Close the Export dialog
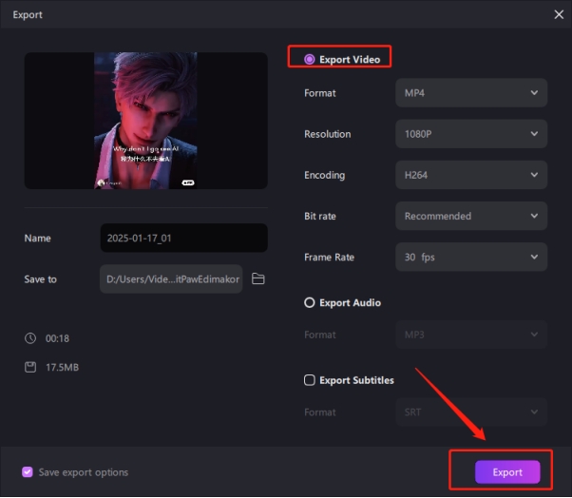The height and width of the screenshot is (498, 572). [x=559, y=14]
